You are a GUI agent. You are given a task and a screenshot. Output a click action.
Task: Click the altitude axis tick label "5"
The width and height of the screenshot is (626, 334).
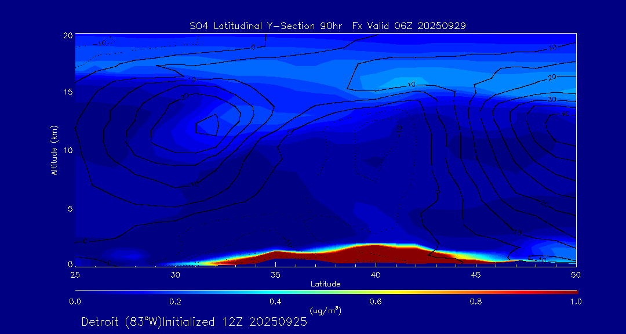coord(70,209)
